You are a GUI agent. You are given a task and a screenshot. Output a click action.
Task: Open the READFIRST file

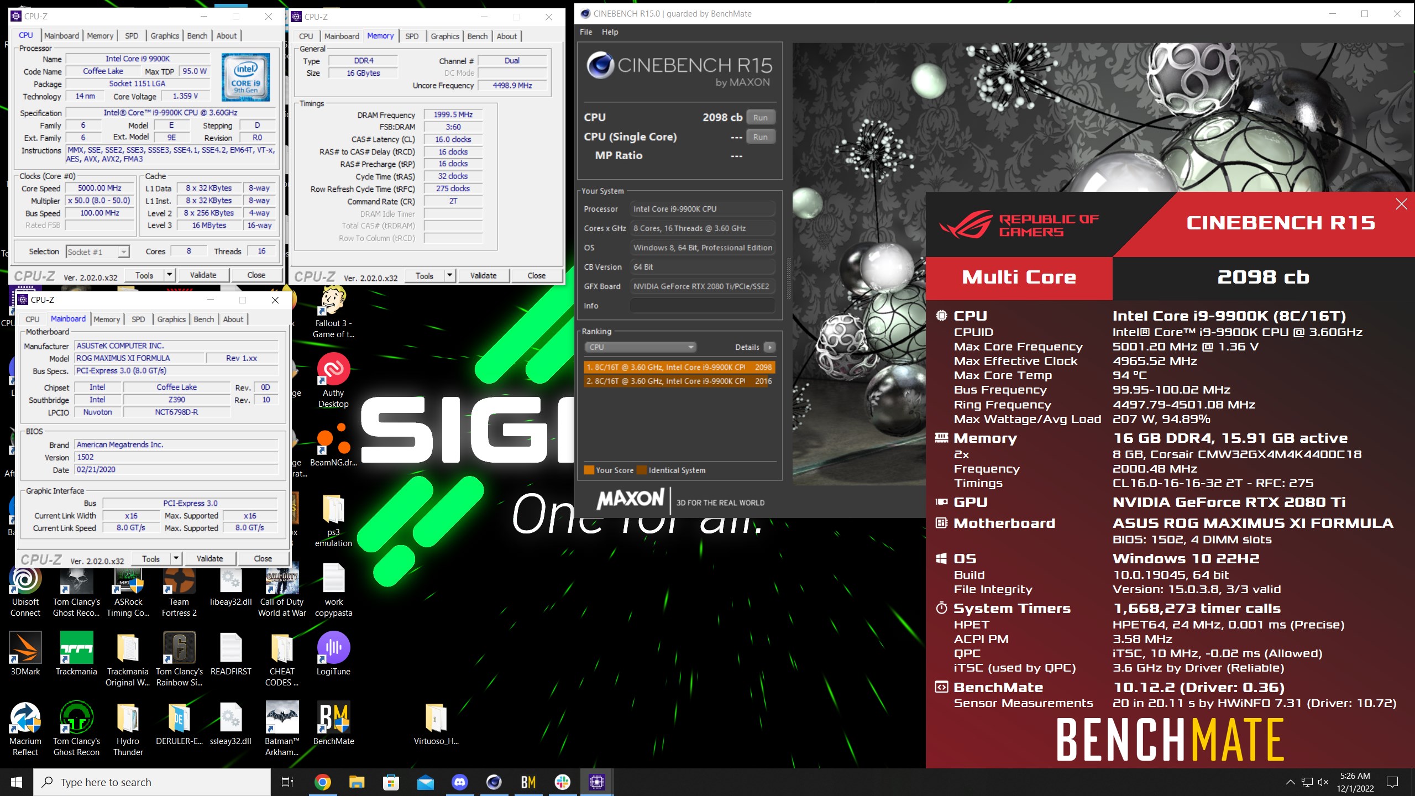(x=231, y=654)
